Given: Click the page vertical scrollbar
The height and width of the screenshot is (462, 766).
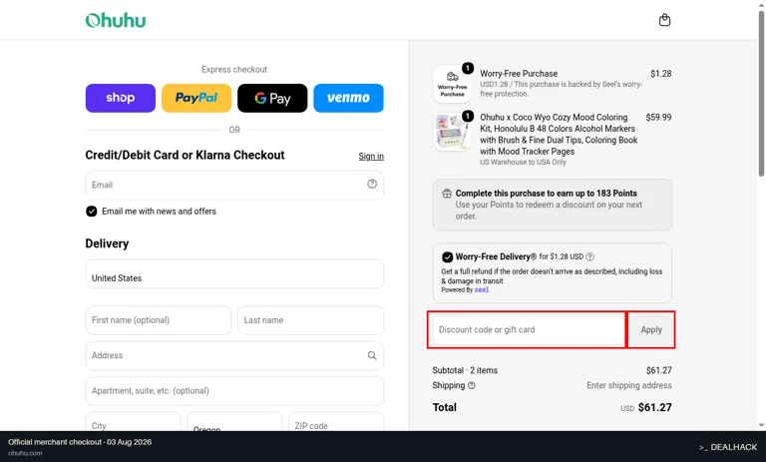Looking at the screenshot, I should (x=761, y=93).
